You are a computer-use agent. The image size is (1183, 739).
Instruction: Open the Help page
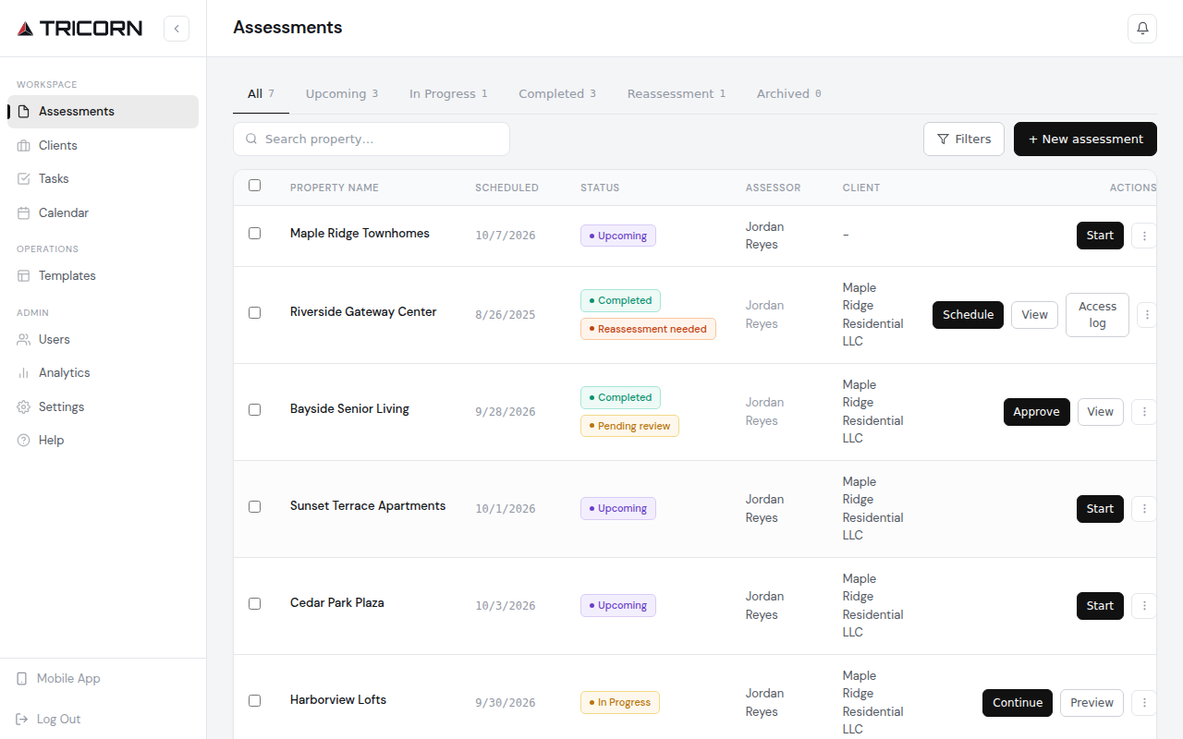pyautogui.click(x=103, y=440)
